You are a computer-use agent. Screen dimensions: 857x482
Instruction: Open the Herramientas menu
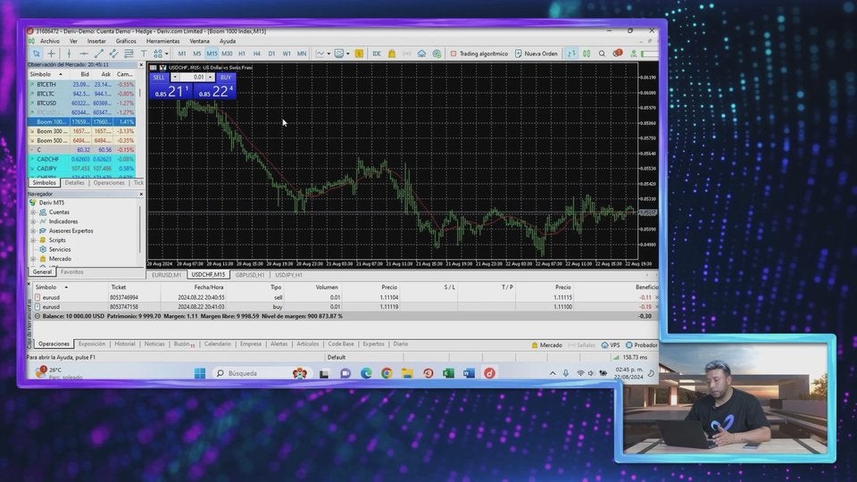pyautogui.click(x=162, y=41)
